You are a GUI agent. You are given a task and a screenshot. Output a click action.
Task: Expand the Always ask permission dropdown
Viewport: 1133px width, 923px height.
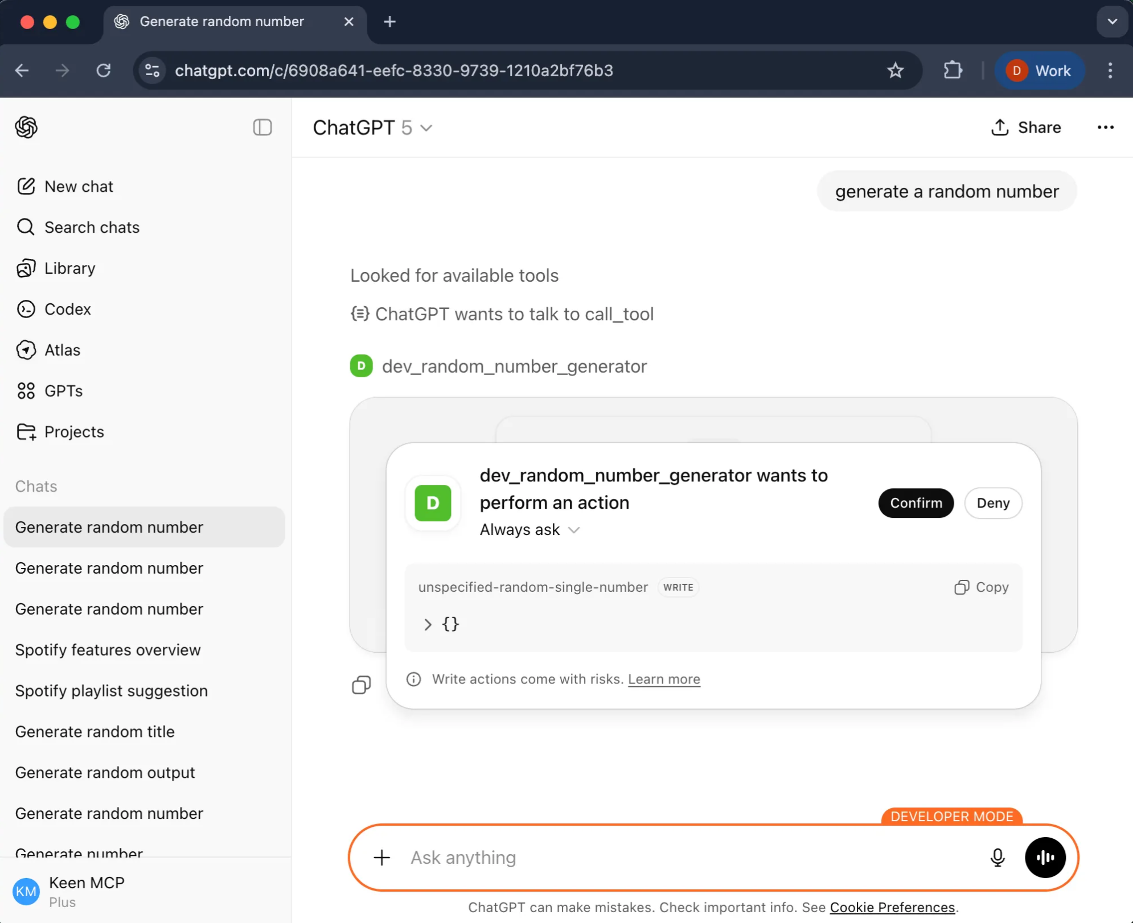click(x=529, y=530)
